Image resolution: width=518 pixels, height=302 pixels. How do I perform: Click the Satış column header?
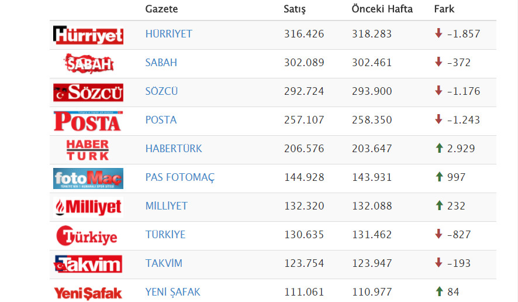[x=295, y=9]
